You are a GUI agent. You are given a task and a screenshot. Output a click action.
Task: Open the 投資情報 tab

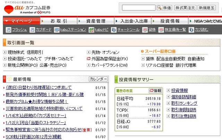click(170, 21)
